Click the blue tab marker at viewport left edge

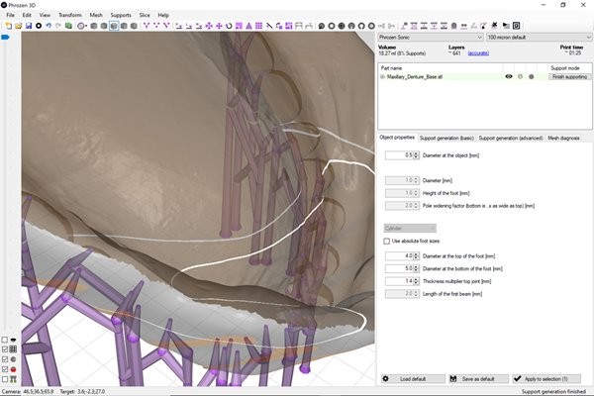tap(5, 38)
